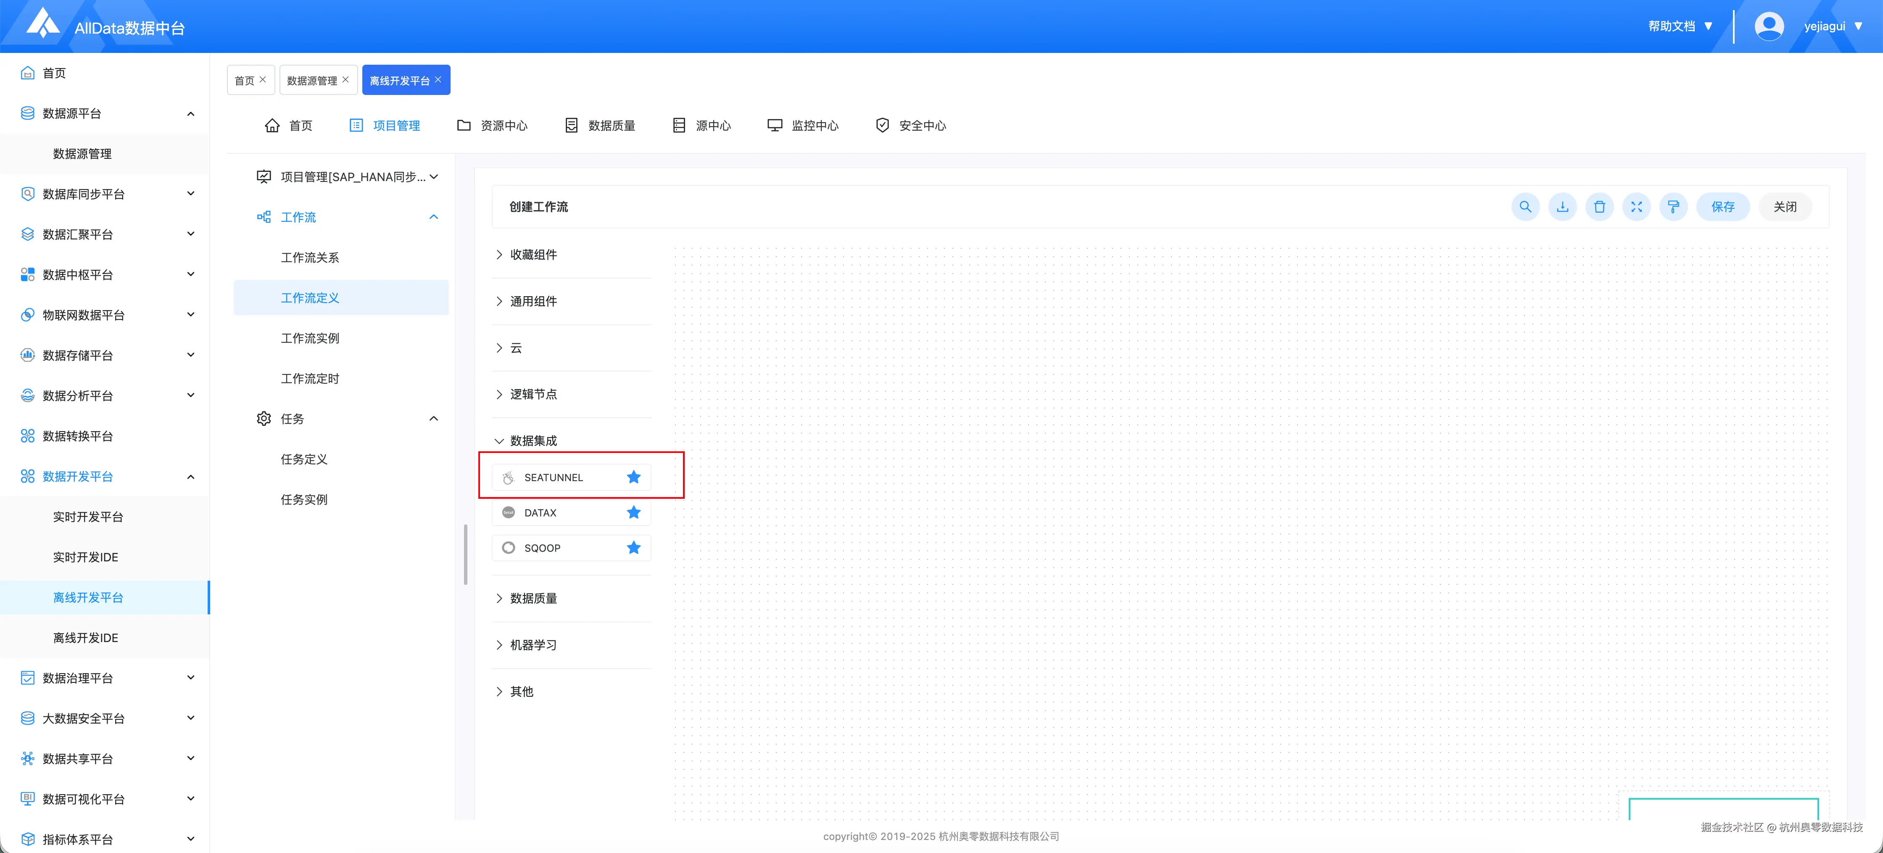Select the DATAX component icon
The image size is (1883, 853).
(x=509, y=512)
